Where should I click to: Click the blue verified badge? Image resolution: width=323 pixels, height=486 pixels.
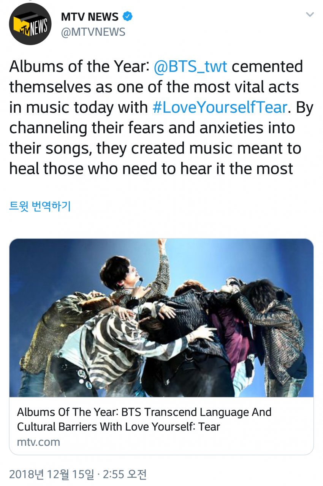tap(127, 16)
